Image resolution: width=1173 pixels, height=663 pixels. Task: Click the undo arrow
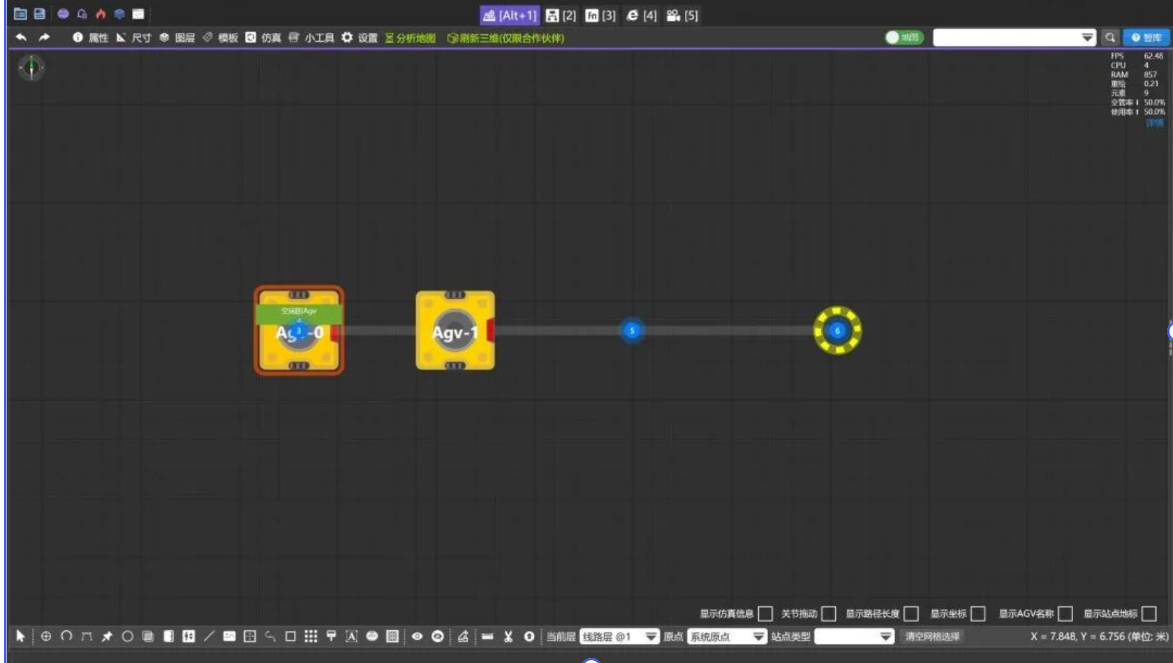21,37
